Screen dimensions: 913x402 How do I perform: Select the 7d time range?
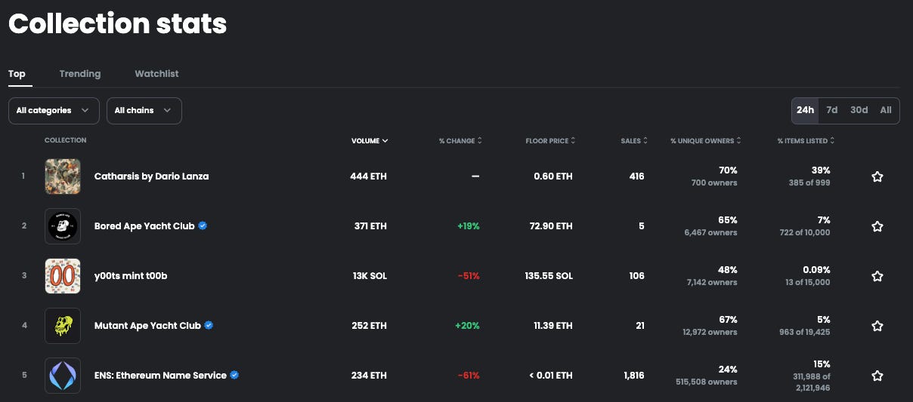[831, 110]
